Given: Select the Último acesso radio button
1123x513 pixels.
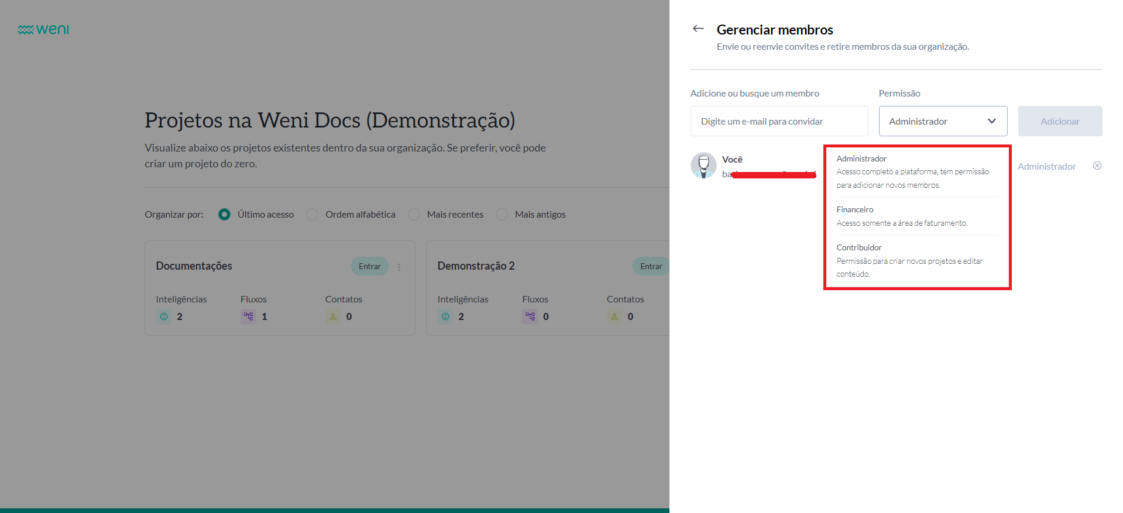Looking at the screenshot, I should click(224, 215).
